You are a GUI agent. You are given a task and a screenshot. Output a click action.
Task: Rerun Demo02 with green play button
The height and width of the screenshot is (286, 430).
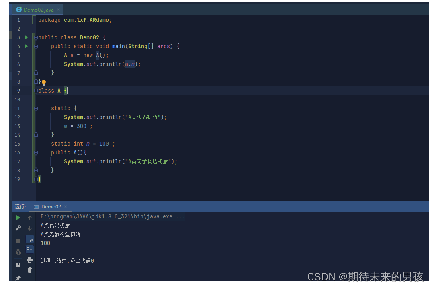(x=18, y=218)
